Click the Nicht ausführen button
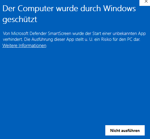The height and width of the screenshot is (139, 150). tap(125, 130)
